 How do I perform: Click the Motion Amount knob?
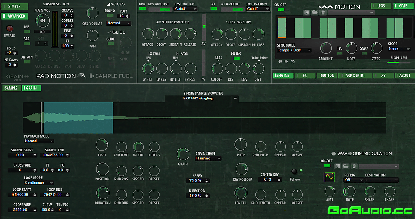(x=326, y=48)
